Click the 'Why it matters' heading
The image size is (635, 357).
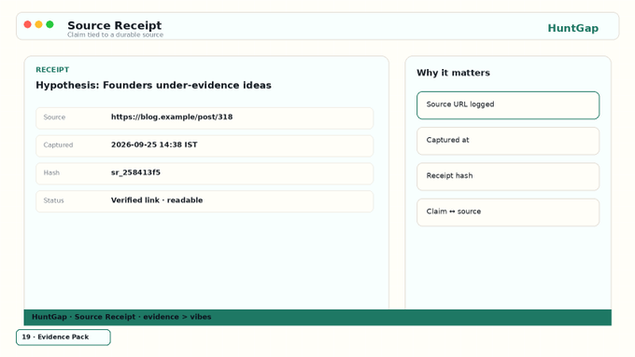tap(453, 73)
